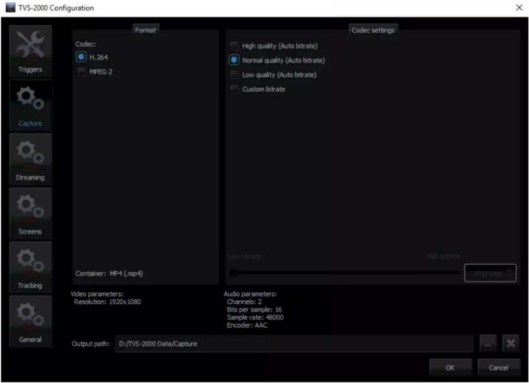Click the Format group header
Screen dimensions: 529x383
(146, 30)
